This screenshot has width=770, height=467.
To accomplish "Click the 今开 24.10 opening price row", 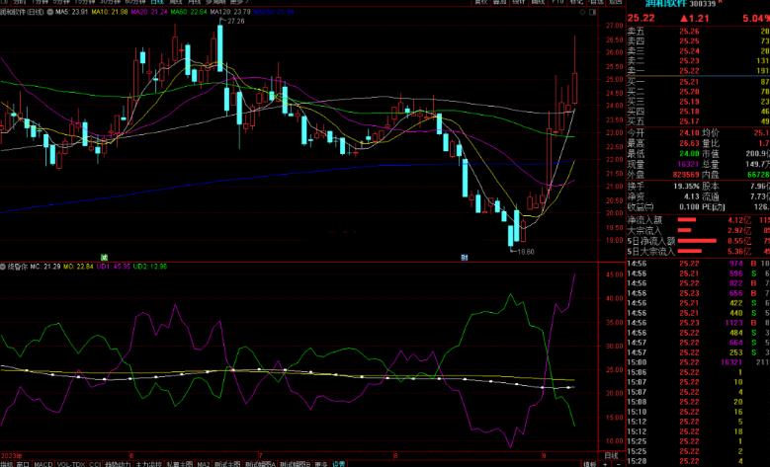I will point(663,133).
